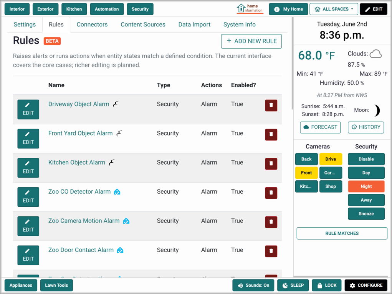Click the LOCK button
This screenshot has width=392, height=294.
click(326, 285)
